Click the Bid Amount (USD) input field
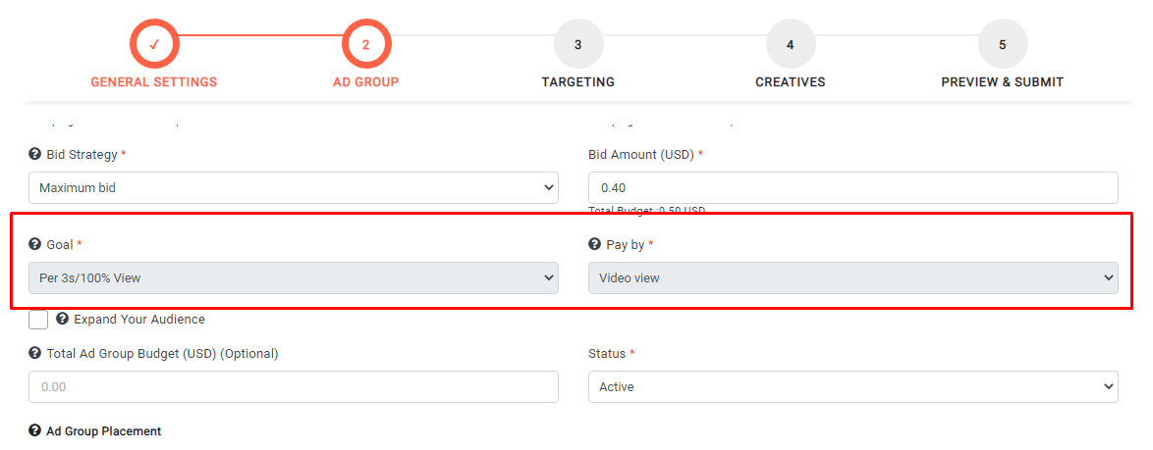 pos(852,187)
